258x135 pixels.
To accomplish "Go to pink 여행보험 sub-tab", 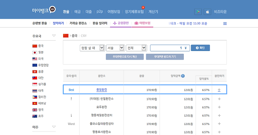I will pos(143,23).
